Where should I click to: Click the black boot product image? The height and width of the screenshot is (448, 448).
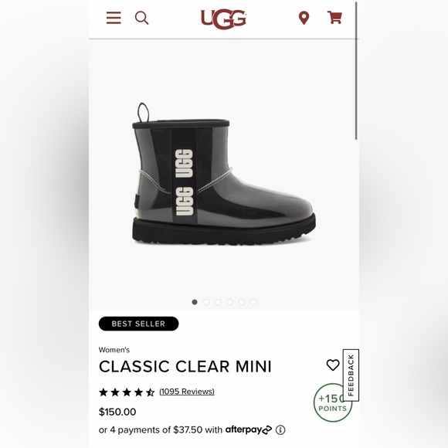[224, 174]
